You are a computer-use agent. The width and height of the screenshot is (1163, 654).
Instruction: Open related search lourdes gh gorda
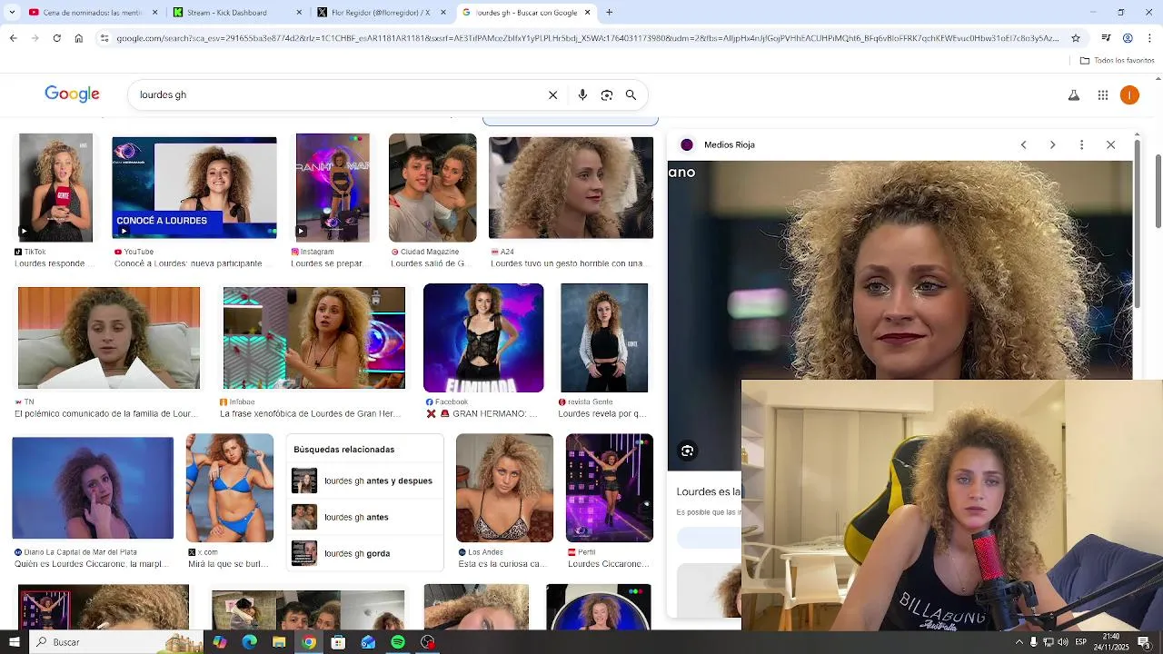click(x=364, y=553)
